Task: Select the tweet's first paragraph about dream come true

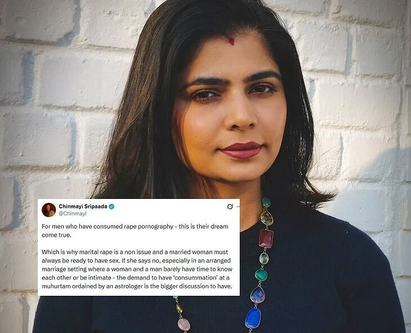Action: pos(135,230)
